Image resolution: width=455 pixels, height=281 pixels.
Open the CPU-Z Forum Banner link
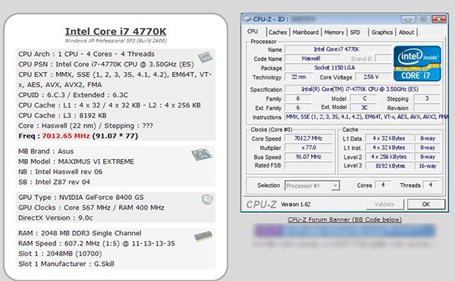click(x=344, y=220)
